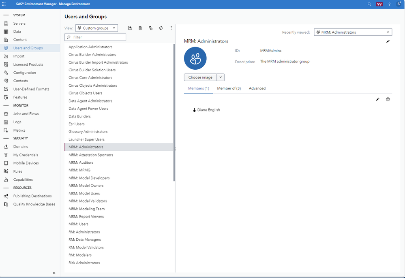
Task: Select MRM: Model Validators group
Action: 88,201
